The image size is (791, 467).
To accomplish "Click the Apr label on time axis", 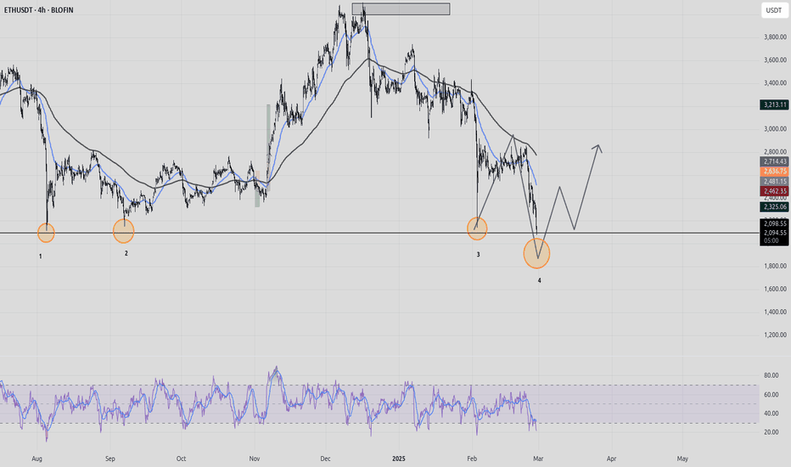I will (611, 459).
